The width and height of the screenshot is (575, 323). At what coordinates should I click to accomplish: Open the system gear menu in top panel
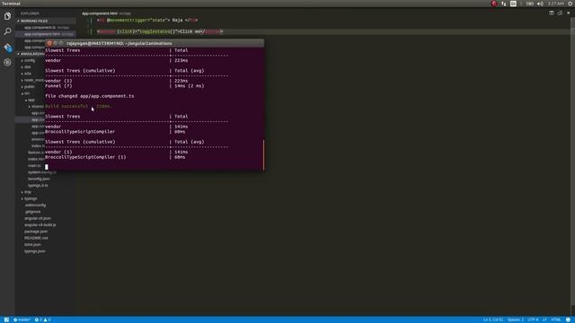[x=571, y=4]
